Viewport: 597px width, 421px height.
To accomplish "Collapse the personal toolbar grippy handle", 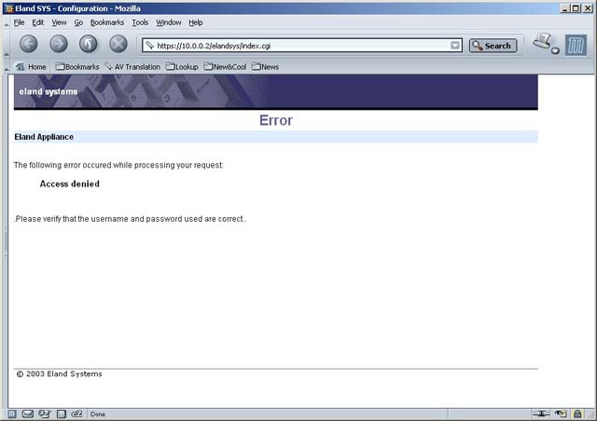I will coord(7,67).
